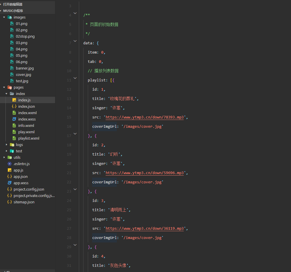
Task: Fold the comment block at line 4
Action: pyautogui.click(x=75, y=13)
